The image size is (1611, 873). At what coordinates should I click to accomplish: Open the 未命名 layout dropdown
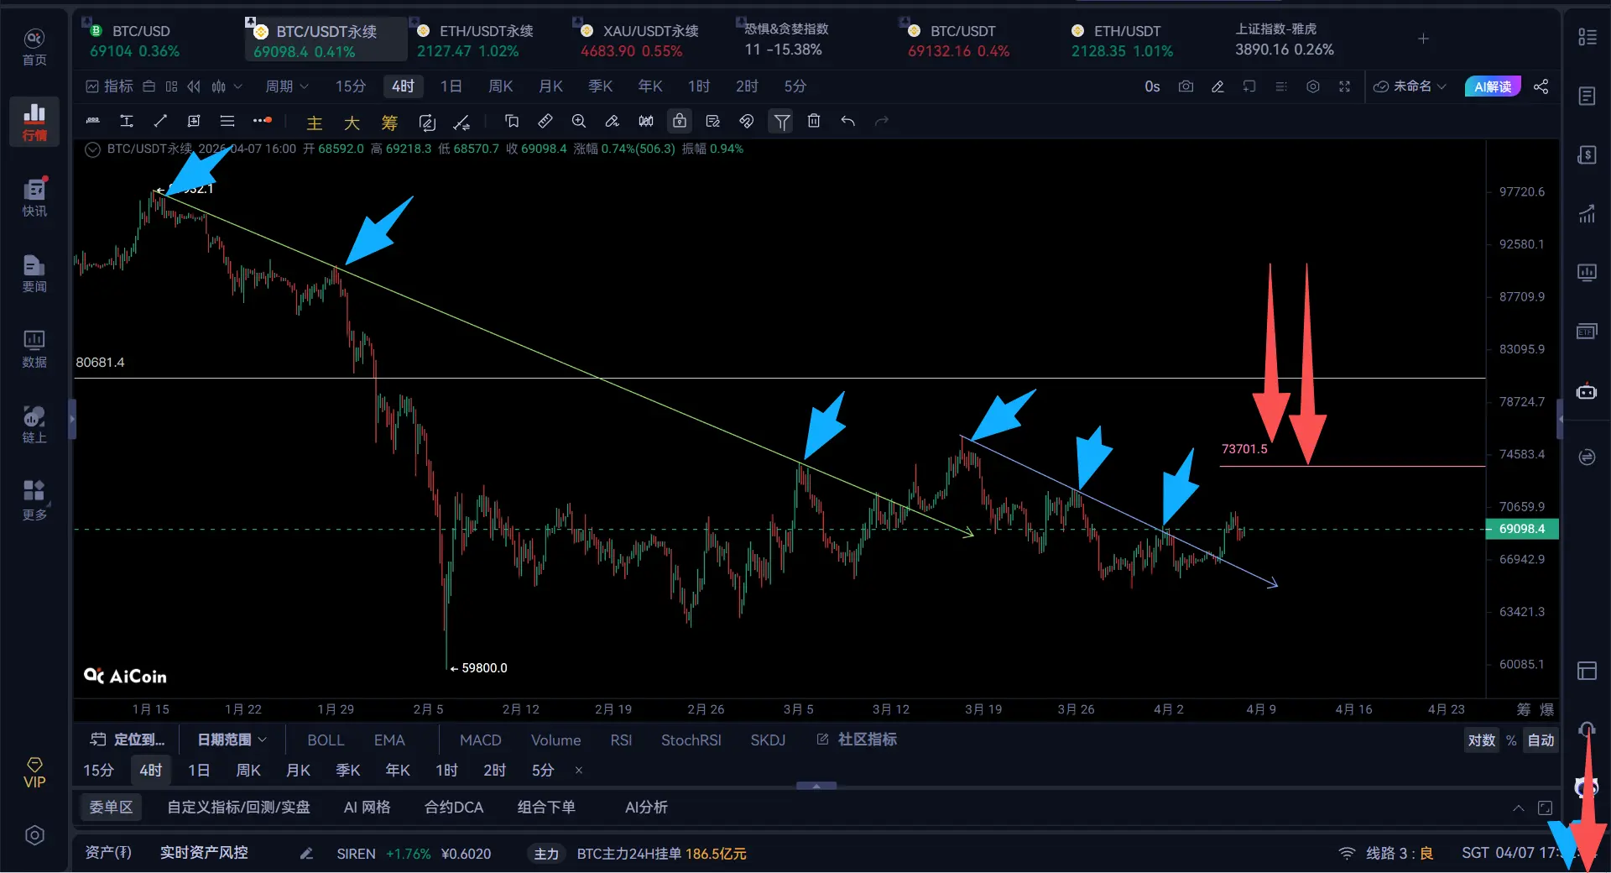(1410, 86)
